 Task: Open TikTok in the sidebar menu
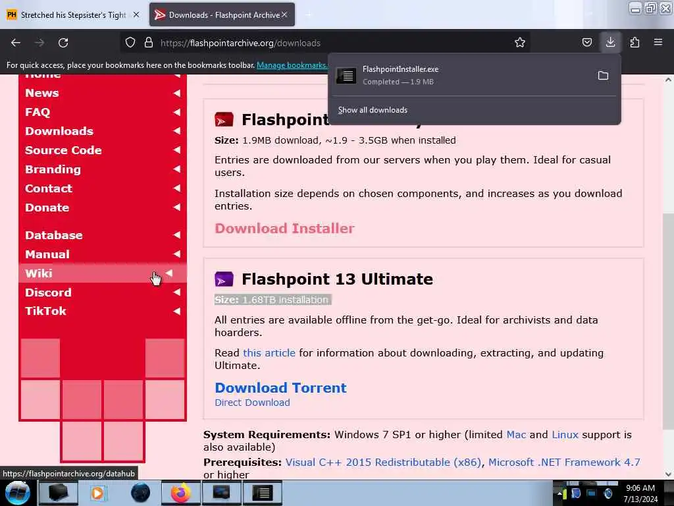click(102, 311)
